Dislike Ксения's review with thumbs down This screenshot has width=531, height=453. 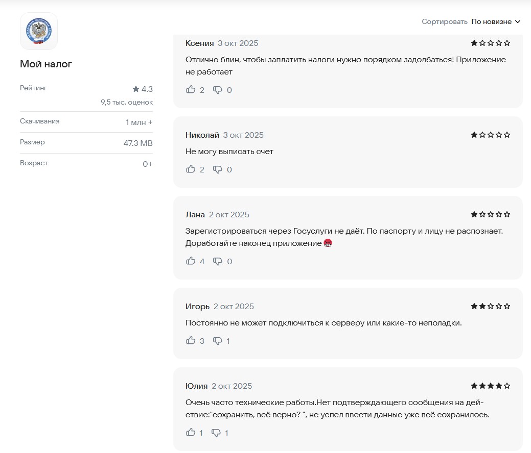(218, 90)
